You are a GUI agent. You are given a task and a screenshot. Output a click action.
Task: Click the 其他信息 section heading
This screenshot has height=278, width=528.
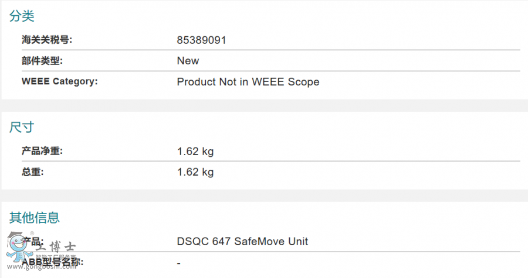pyautogui.click(x=34, y=218)
